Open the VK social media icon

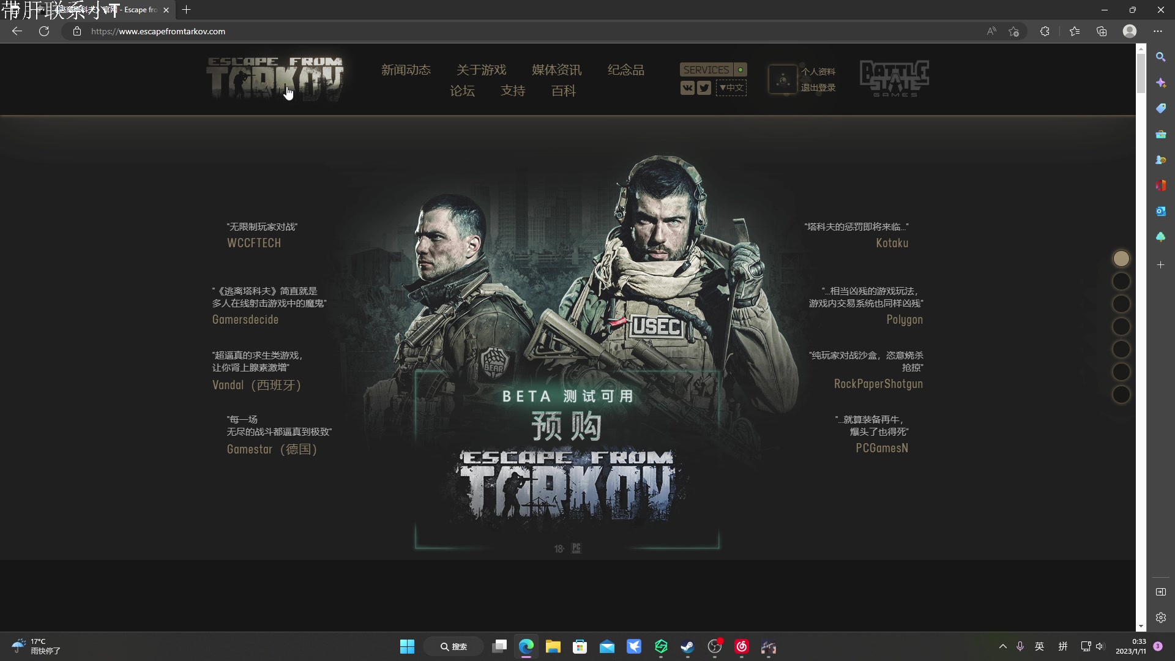(x=687, y=88)
